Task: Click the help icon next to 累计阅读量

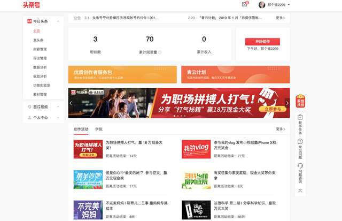Action: 160,52
